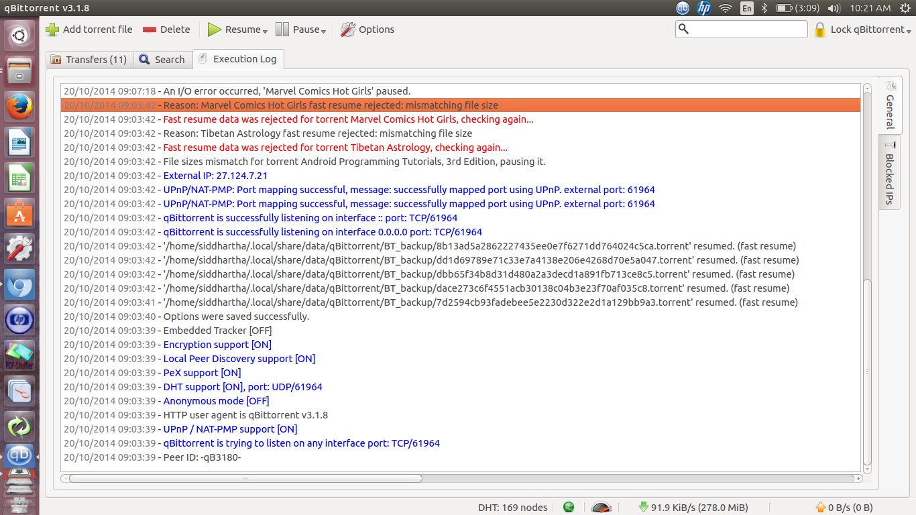Open the HP toolbox launcher icon

pyautogui.click(x=19, y=321)
